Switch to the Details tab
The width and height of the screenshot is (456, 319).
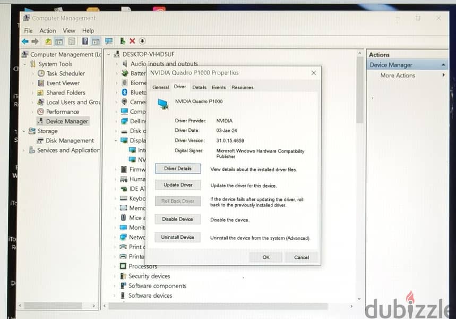point(199,87)
